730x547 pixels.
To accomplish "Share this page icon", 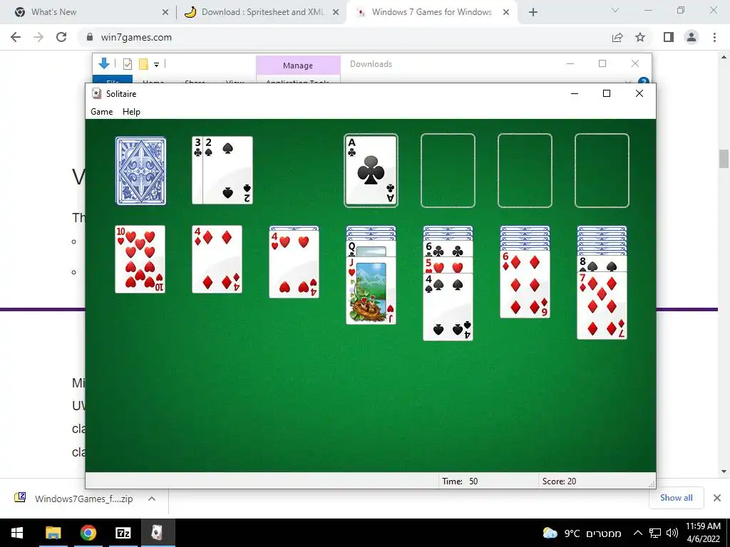I will coord(617,37).
